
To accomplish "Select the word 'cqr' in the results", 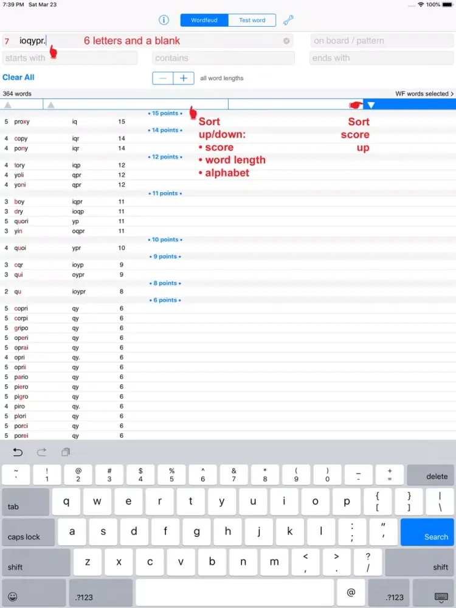I will 19,265.
